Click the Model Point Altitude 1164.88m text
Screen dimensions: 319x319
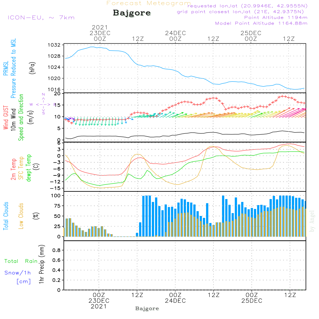coord(261,23)
